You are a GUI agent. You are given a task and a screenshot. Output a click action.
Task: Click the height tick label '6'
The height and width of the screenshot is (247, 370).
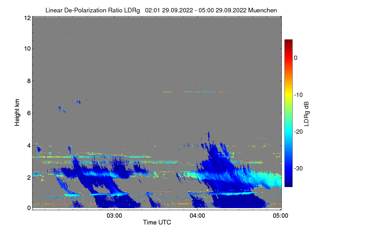point(28,113)
